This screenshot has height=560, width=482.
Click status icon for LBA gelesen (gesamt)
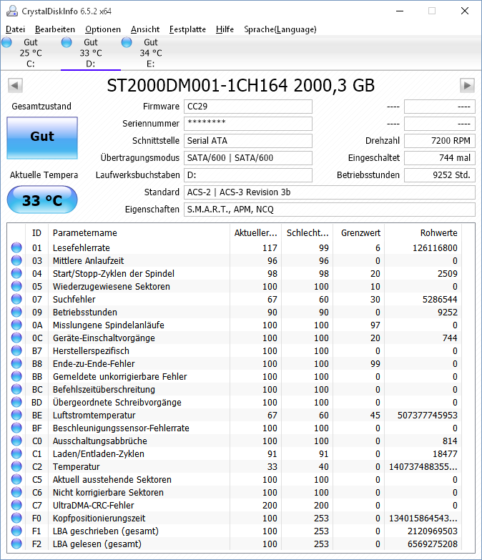(16, 544)
